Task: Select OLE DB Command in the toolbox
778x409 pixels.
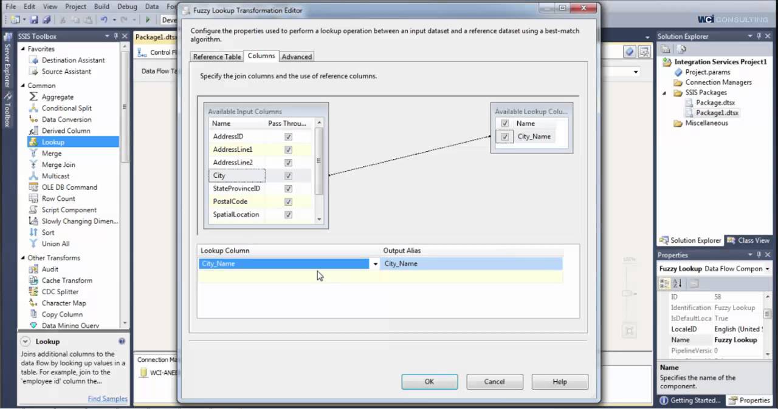Action: 69,188
